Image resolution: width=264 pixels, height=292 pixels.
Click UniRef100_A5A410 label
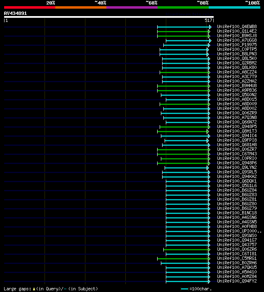point(237,272)
